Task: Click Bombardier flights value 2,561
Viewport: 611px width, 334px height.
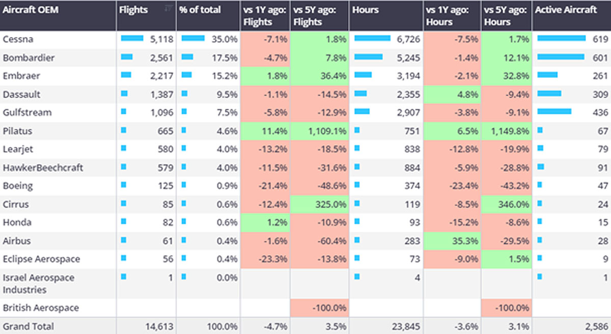Action: point(162,57)
